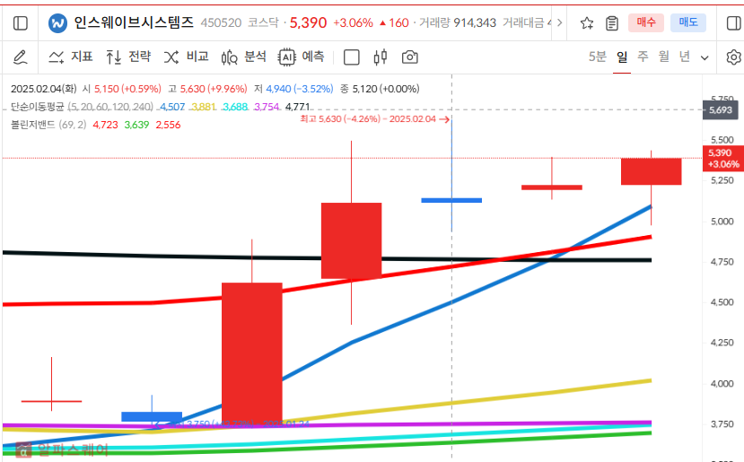Open chart settings gear icon

click(733, 57)
